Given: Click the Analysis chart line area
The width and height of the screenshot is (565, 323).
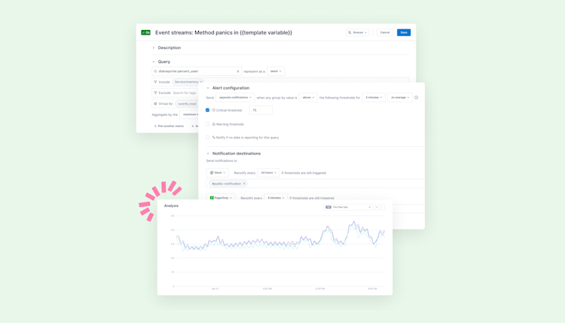Looking at the screenshot, I should click(x=279, y=238).
